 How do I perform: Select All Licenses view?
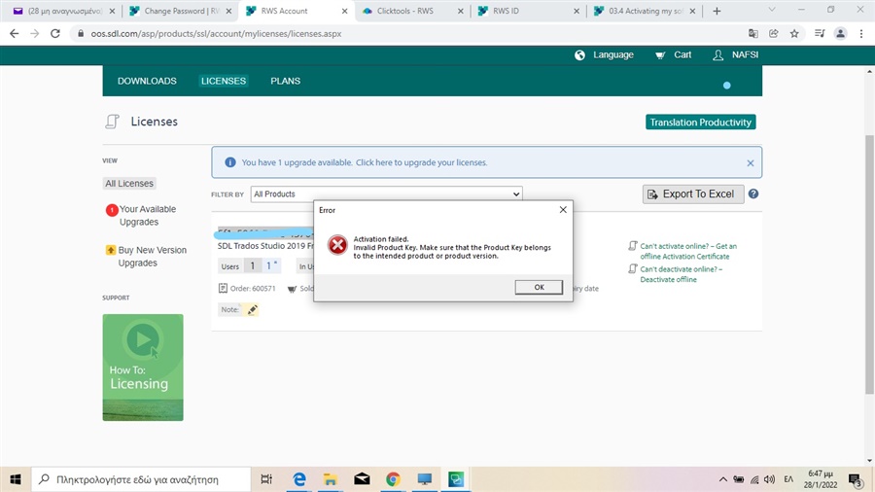coord(129,184)
